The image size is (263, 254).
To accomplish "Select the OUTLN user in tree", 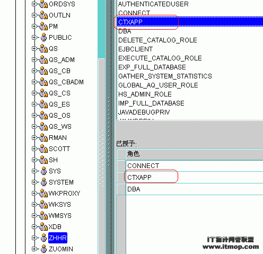I will [x=59, y=15].
